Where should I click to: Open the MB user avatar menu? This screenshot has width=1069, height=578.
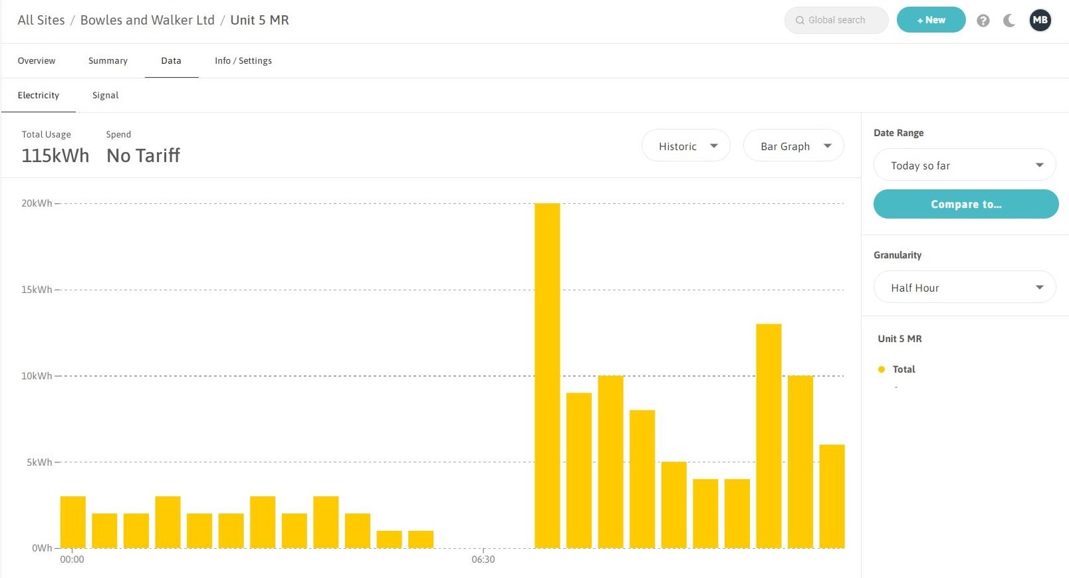click(x=1040, y=20)
